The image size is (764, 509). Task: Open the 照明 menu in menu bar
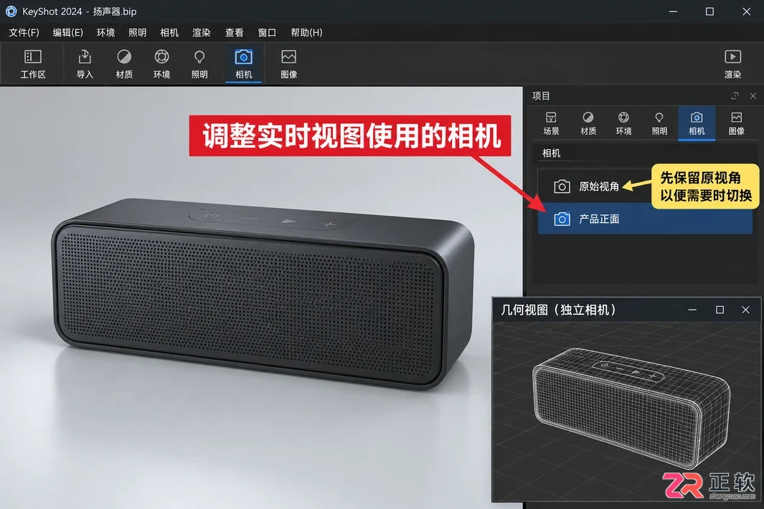coord(138,33)
